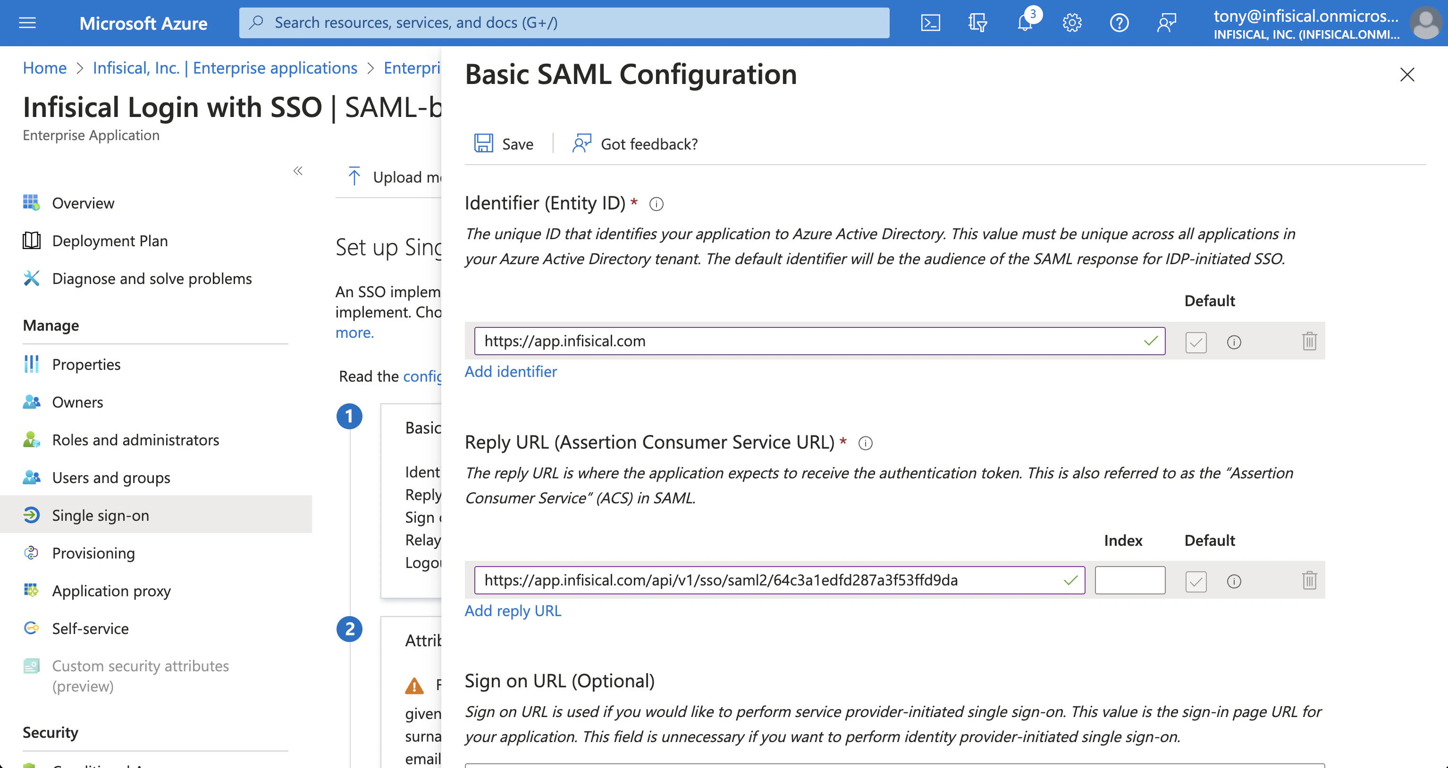Click the Index input box
Screen dimensions: 1448x768
(1130, 580)
